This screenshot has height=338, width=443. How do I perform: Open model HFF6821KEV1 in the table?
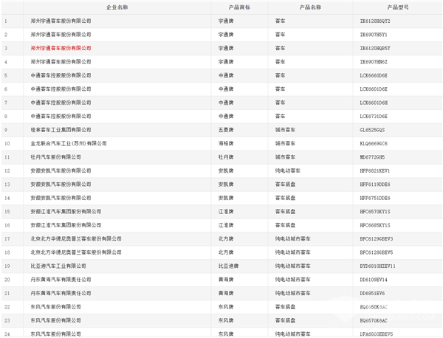coord(375,170)
